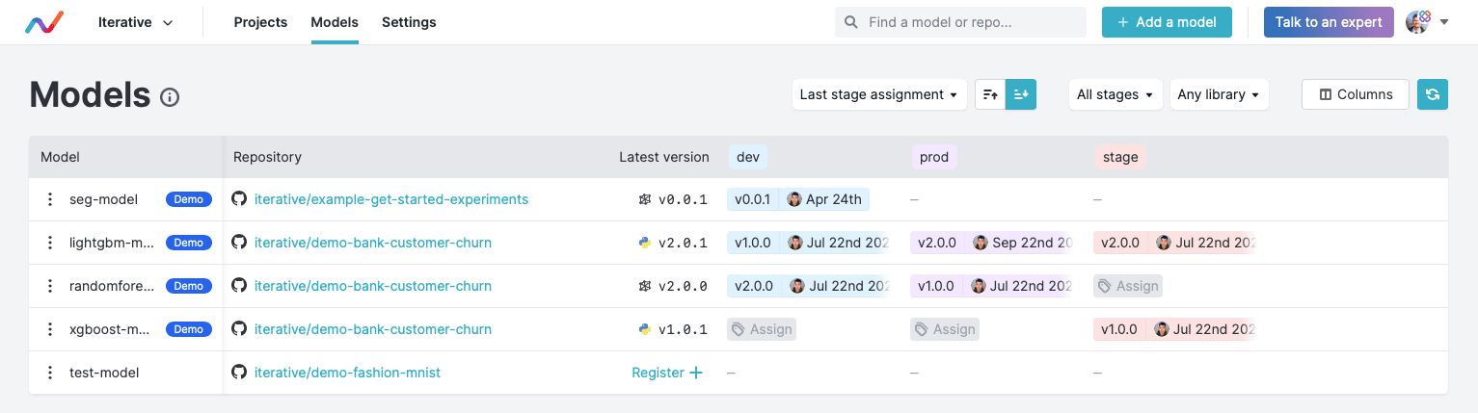Screen dimensions: 1478x413
Task: Click lightgbm prod stage assignment v2.0.0
Action: point(991,243)
